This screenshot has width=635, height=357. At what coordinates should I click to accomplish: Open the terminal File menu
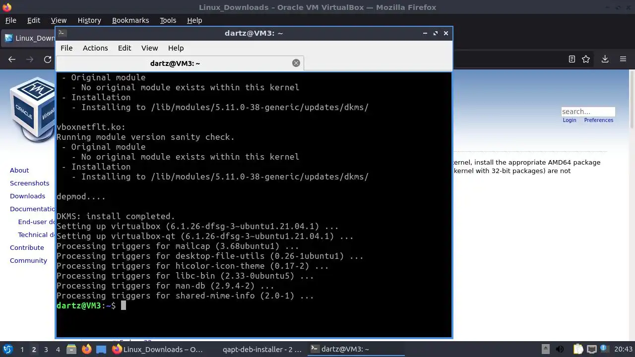(x=66, y=48)
